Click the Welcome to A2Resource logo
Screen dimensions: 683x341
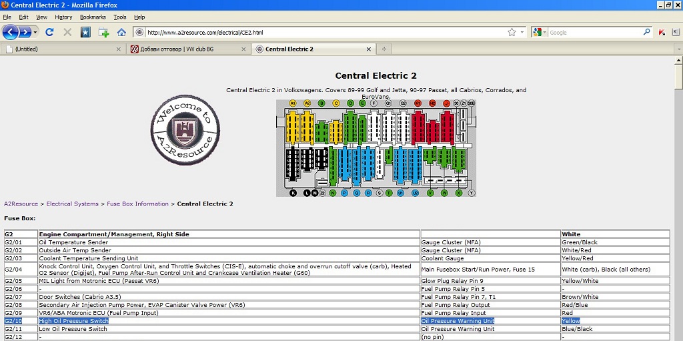184,130
